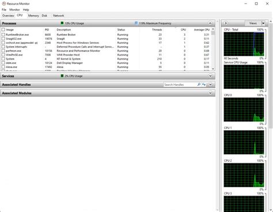Tick the WmiPrvSE.exe checkbox
The image size is (273, 212).
pyautogui.click(x=3, y=55)
